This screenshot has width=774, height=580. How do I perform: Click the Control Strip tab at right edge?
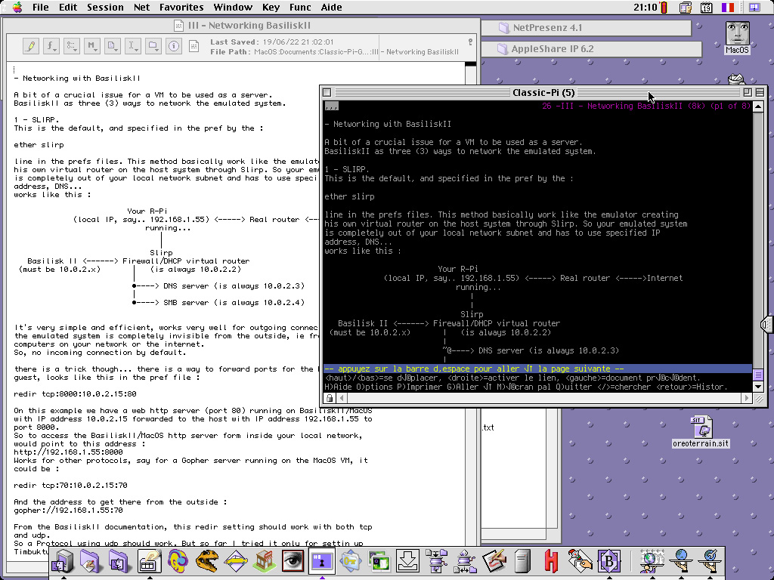click(768, 324)
